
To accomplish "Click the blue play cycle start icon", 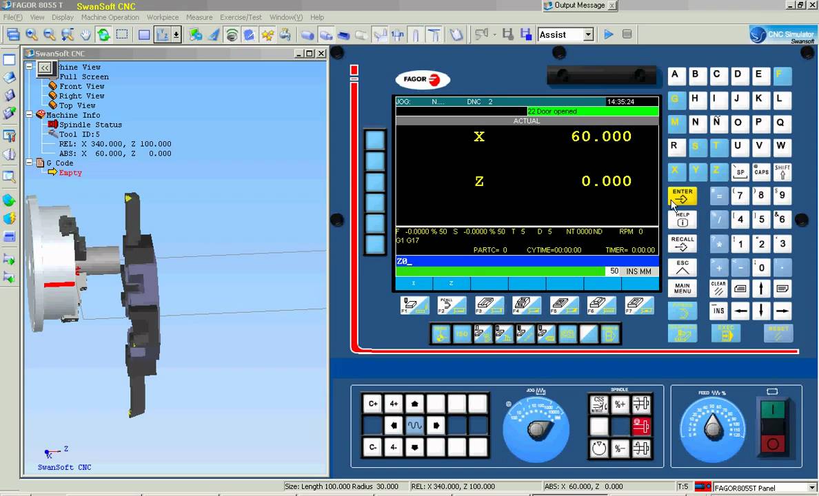I will [609, 34].
